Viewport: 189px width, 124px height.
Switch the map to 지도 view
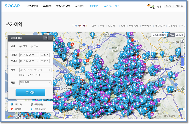[172, 35]
